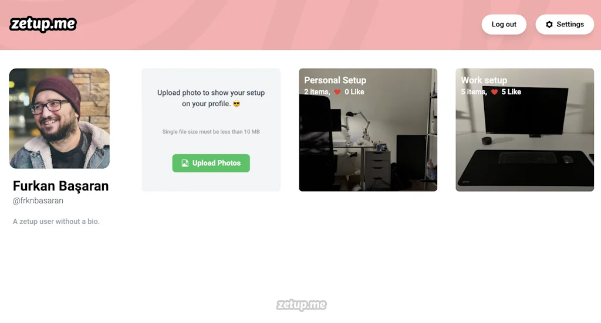Click the Upload Photos button
The width and height of the screenshot is (601, 323).
coord(211,163)
